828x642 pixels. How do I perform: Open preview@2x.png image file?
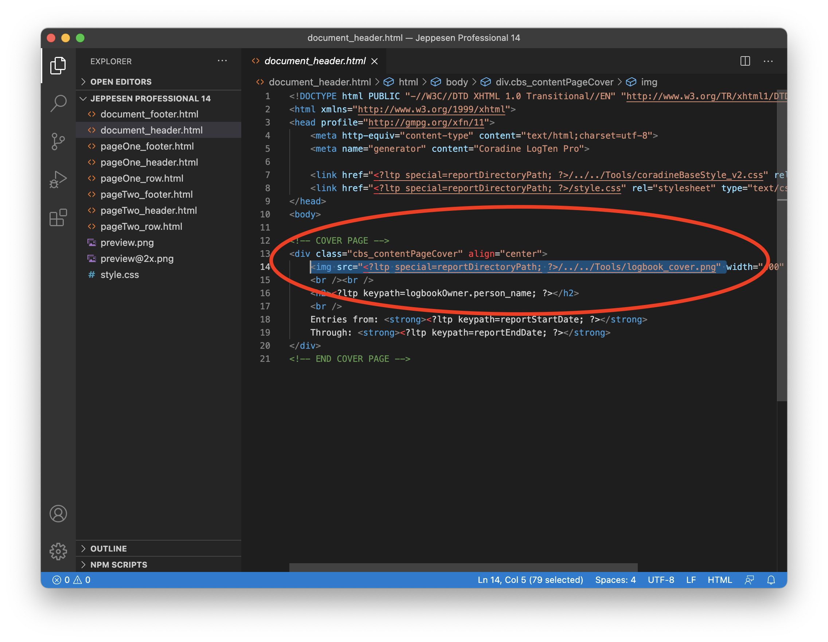click(x=159, y=258)
